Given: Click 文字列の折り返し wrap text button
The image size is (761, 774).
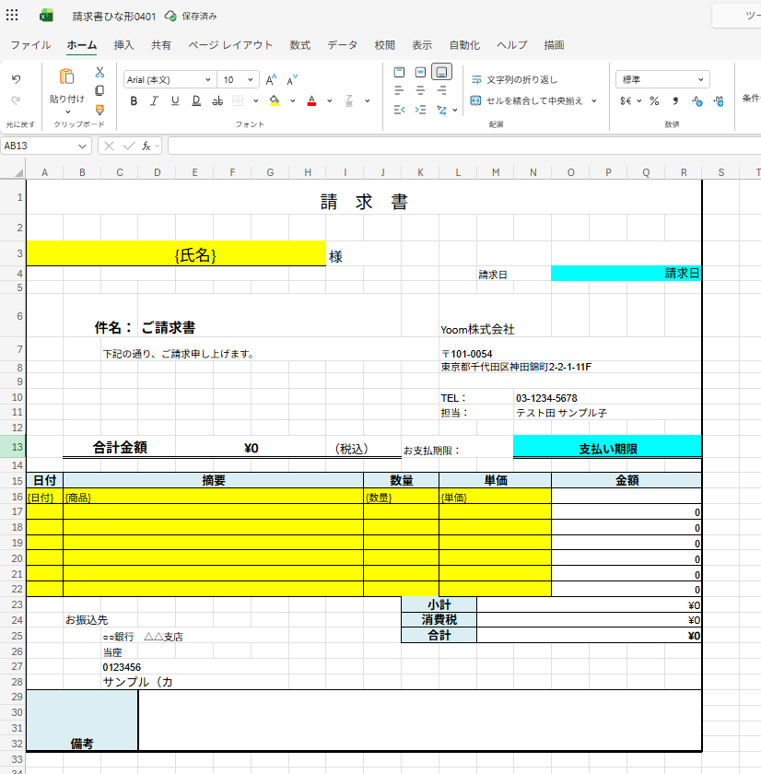Looking at the screenshot, I should coord(514,80).
